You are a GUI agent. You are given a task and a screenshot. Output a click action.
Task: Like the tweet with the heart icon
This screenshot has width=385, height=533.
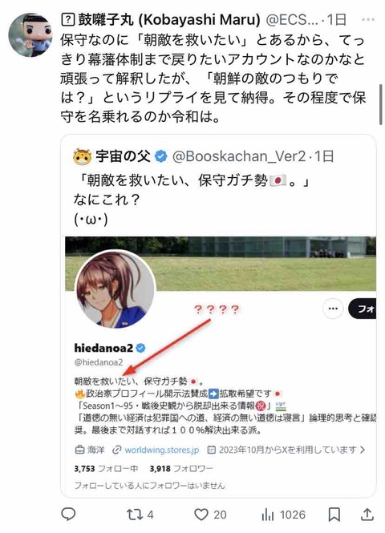[x=201, y=515]
